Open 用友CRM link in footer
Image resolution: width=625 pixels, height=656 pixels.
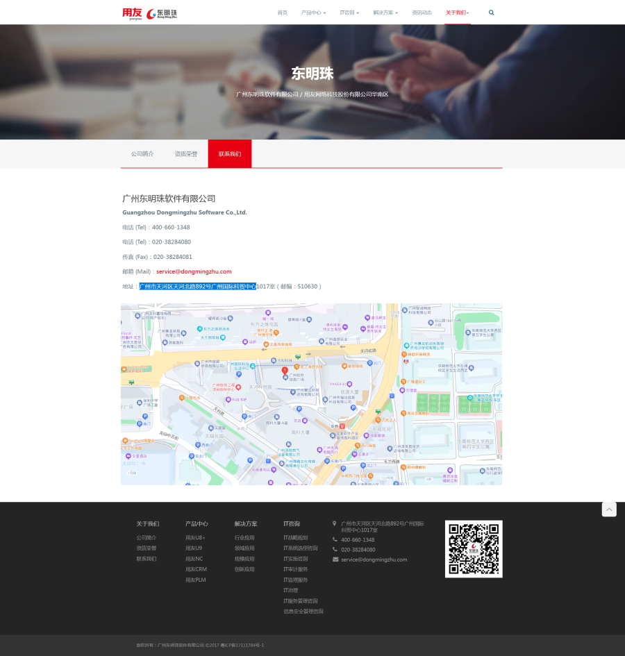pos(196,569)
